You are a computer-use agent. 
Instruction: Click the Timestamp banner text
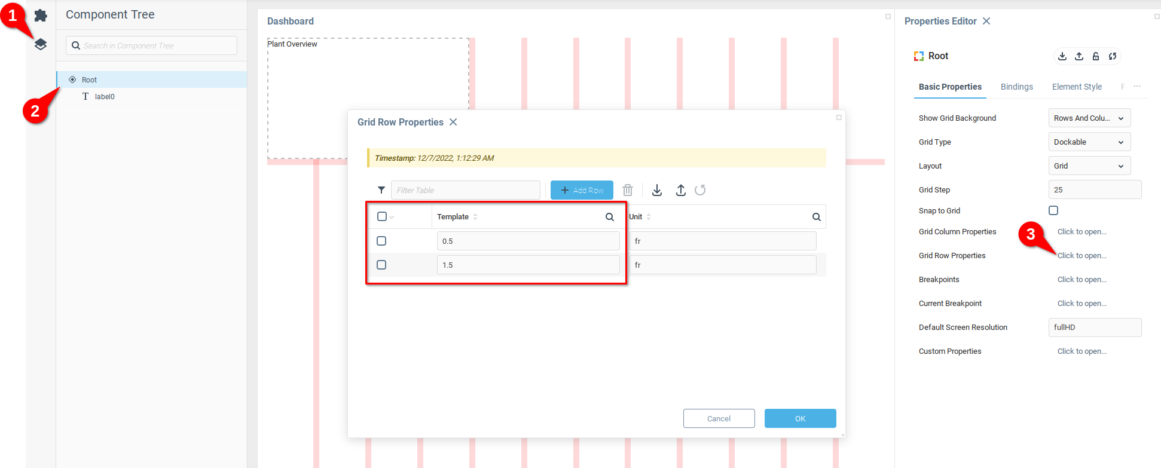pyautogui.click(x=434, y=158)
